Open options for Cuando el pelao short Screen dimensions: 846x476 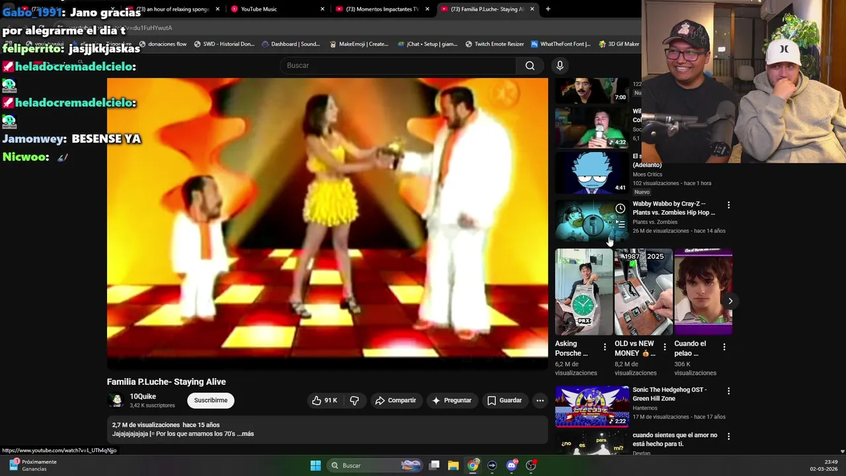pos(724,347)
